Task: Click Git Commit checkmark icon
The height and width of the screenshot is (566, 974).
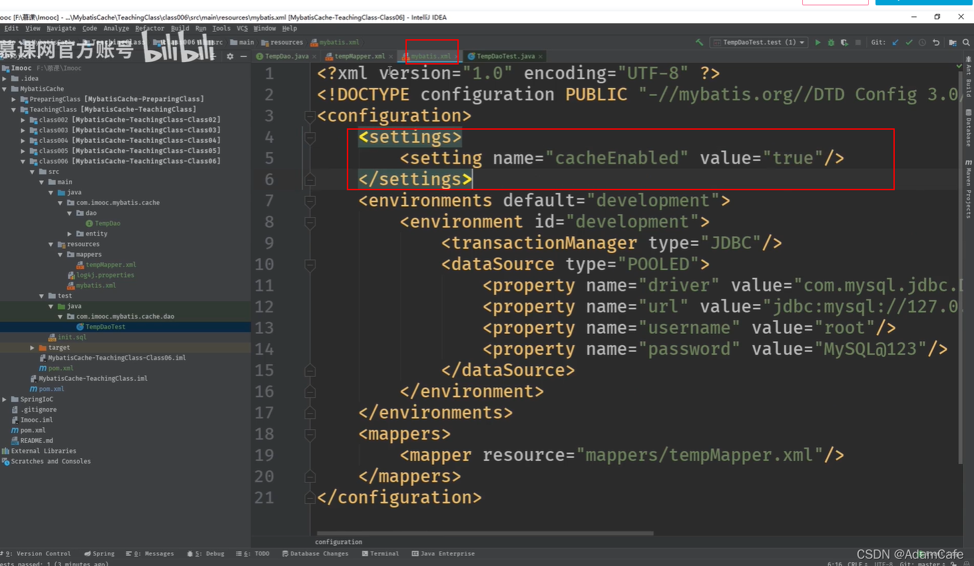Action: pyautogui.click(x=909, y=42)
